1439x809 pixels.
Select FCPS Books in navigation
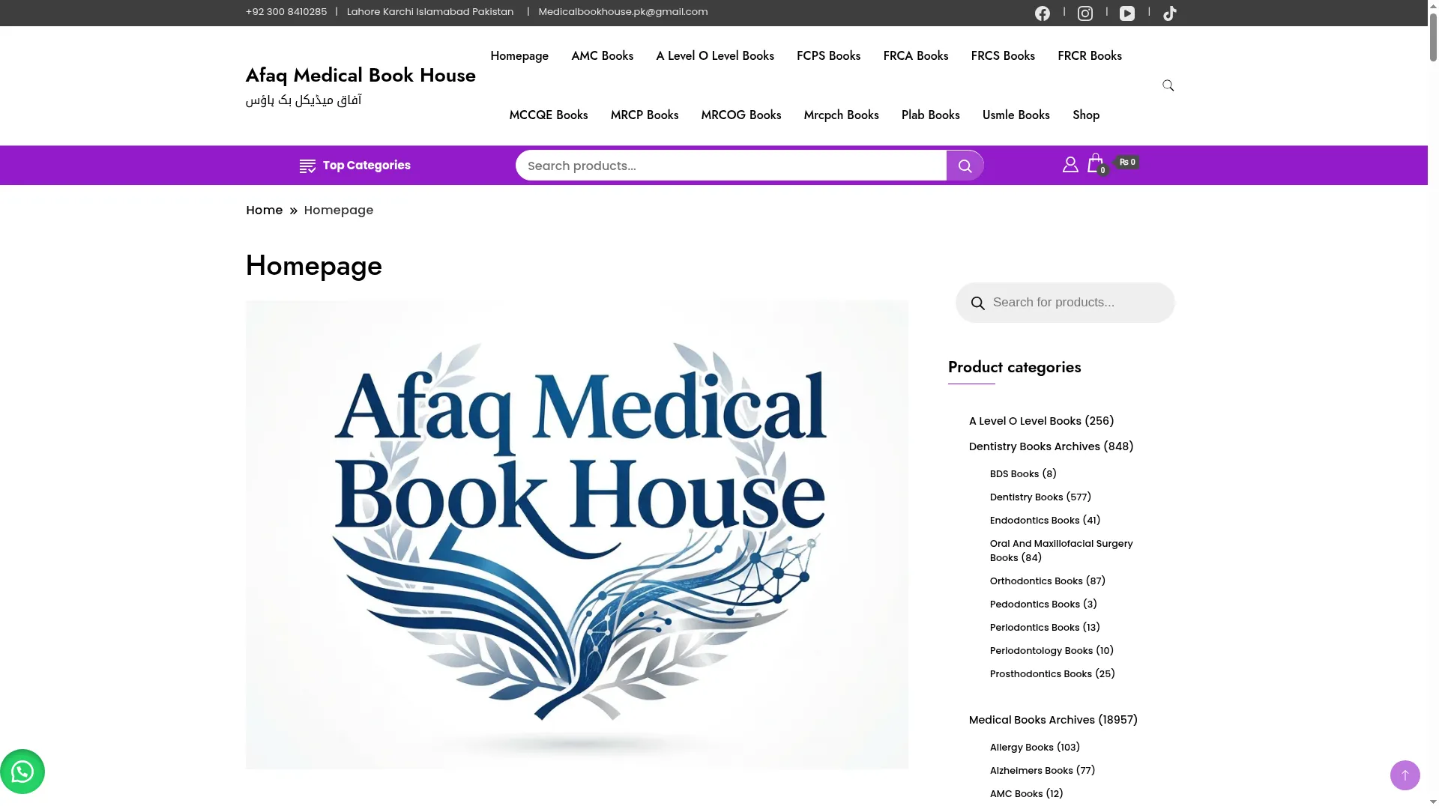(828, 56)
